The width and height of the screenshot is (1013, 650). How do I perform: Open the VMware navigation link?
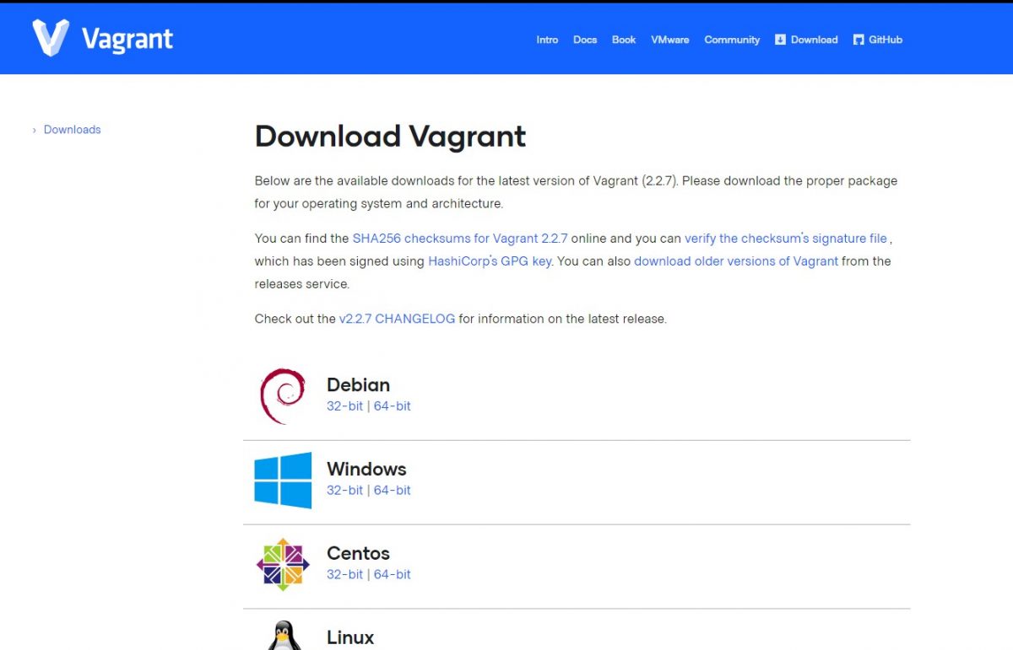click(669, 40)
